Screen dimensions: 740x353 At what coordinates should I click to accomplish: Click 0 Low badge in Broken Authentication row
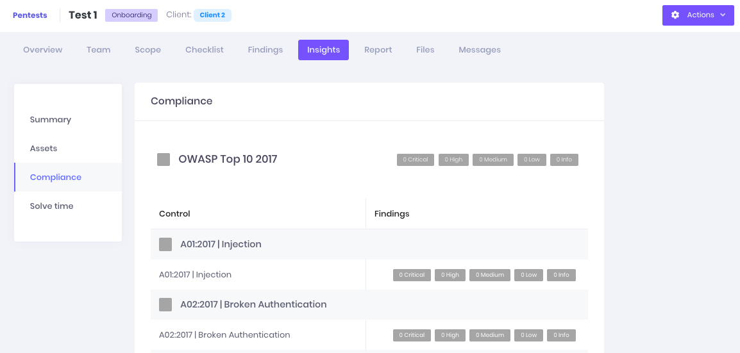[528, 336]
